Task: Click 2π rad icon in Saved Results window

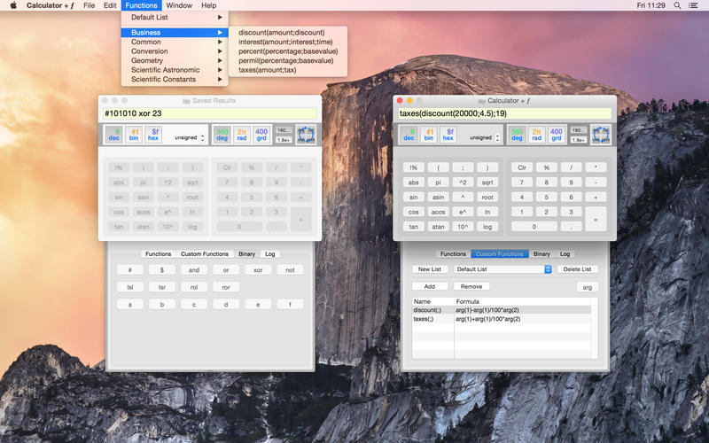Action: [x=241, y=135]
